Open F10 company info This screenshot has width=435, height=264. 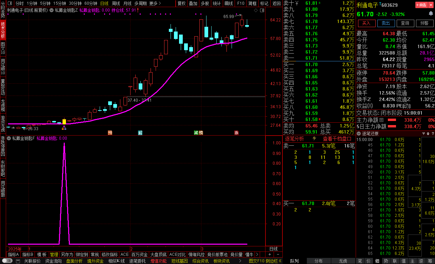pyautogui.click(x=241, y=3)
